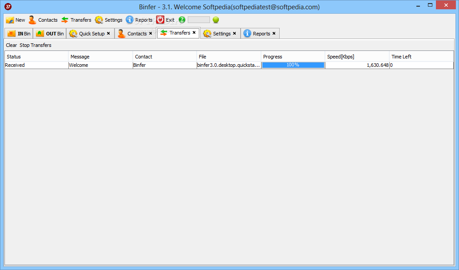Image resolution: width=459 pixels, height=270 pixels.
Task: Click the Exit label in toolbar
Action: [170, 20]
